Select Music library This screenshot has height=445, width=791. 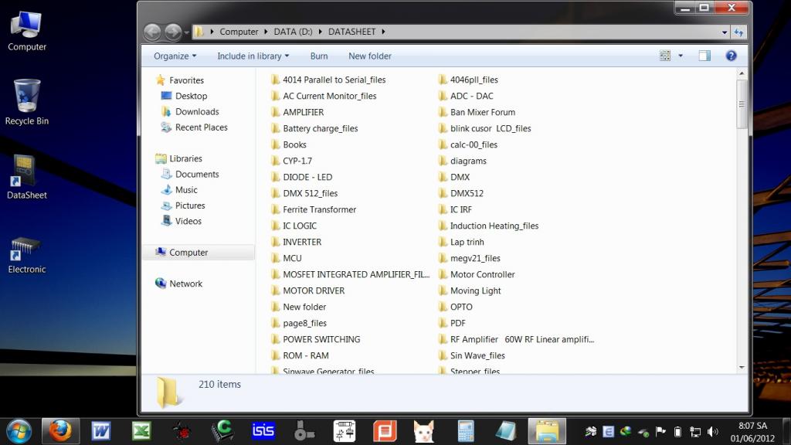pos(186,190)
